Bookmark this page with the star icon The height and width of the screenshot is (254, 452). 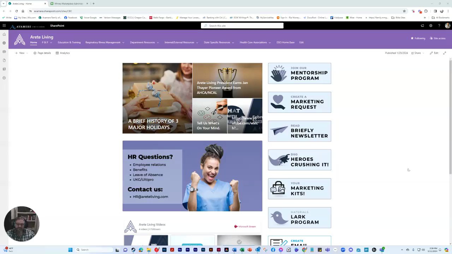[404, 11]
